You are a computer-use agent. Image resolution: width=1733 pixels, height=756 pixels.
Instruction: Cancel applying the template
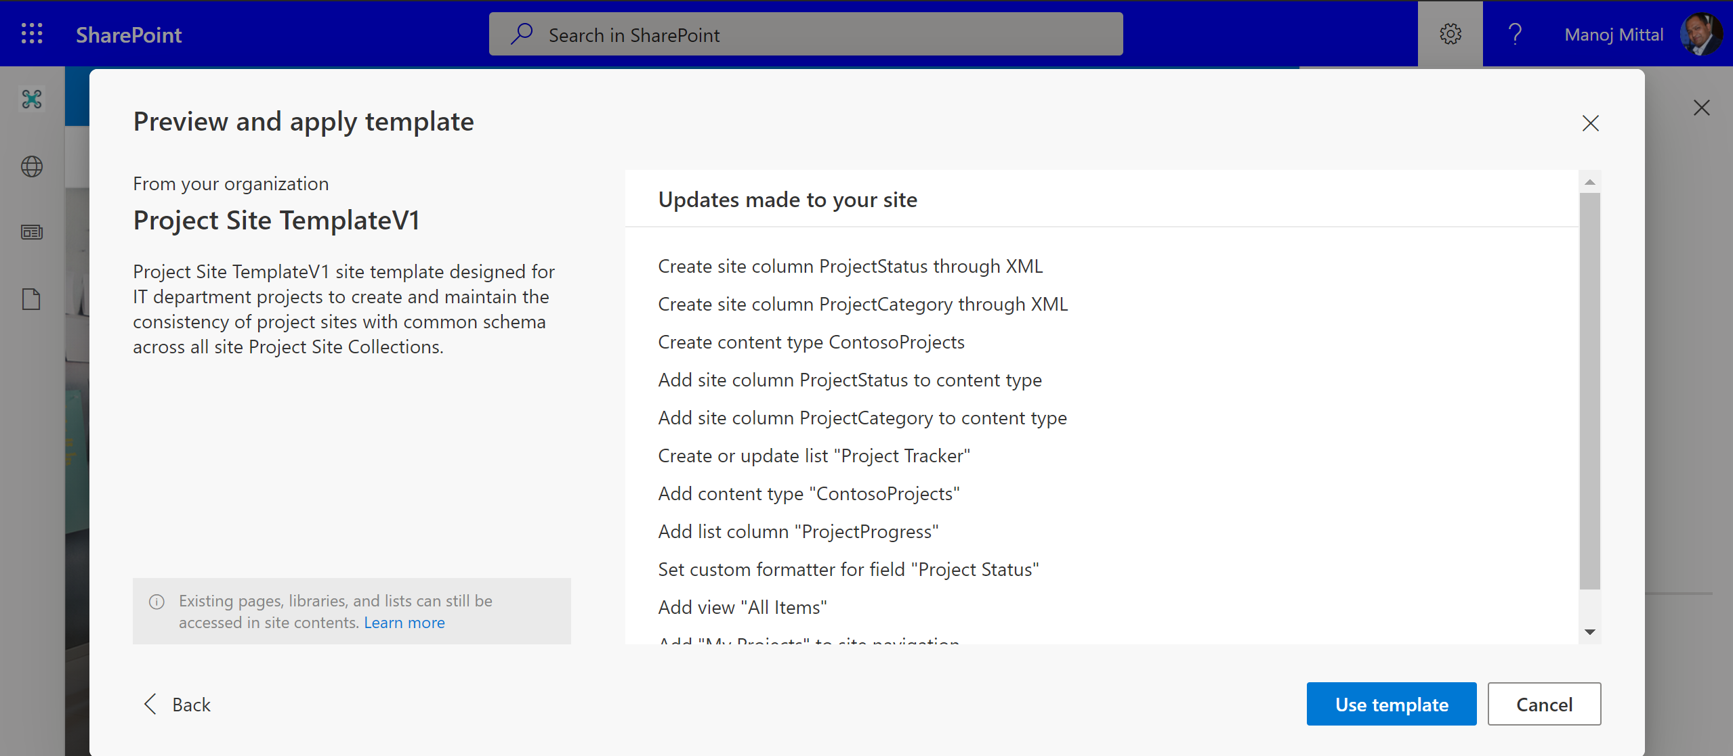pos(1544,704)
